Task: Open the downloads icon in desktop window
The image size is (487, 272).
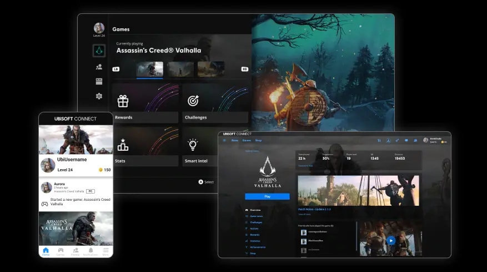Action: (x=388, y=141)
